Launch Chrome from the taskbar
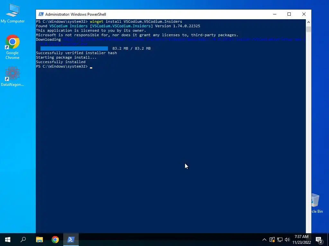This screenshot has width=329, height=246. 55,240
